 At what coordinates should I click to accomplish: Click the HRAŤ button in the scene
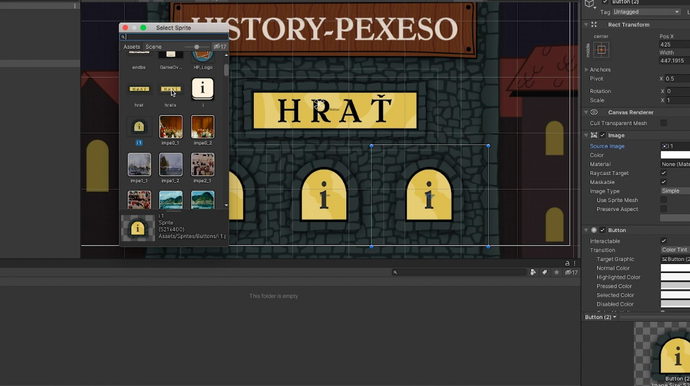coord(335,111)
